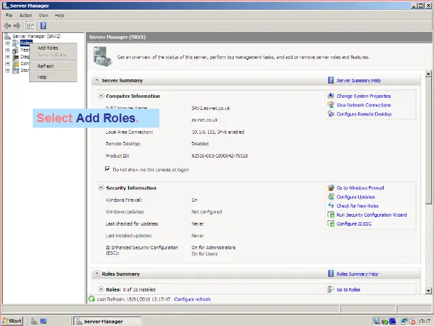Click the Check for New Roles icon
The image size is (434, 326).
click(x=331, y=205)
